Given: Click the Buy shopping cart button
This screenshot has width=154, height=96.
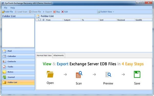Looking at the screenshot, I should [x=57, y=12].
